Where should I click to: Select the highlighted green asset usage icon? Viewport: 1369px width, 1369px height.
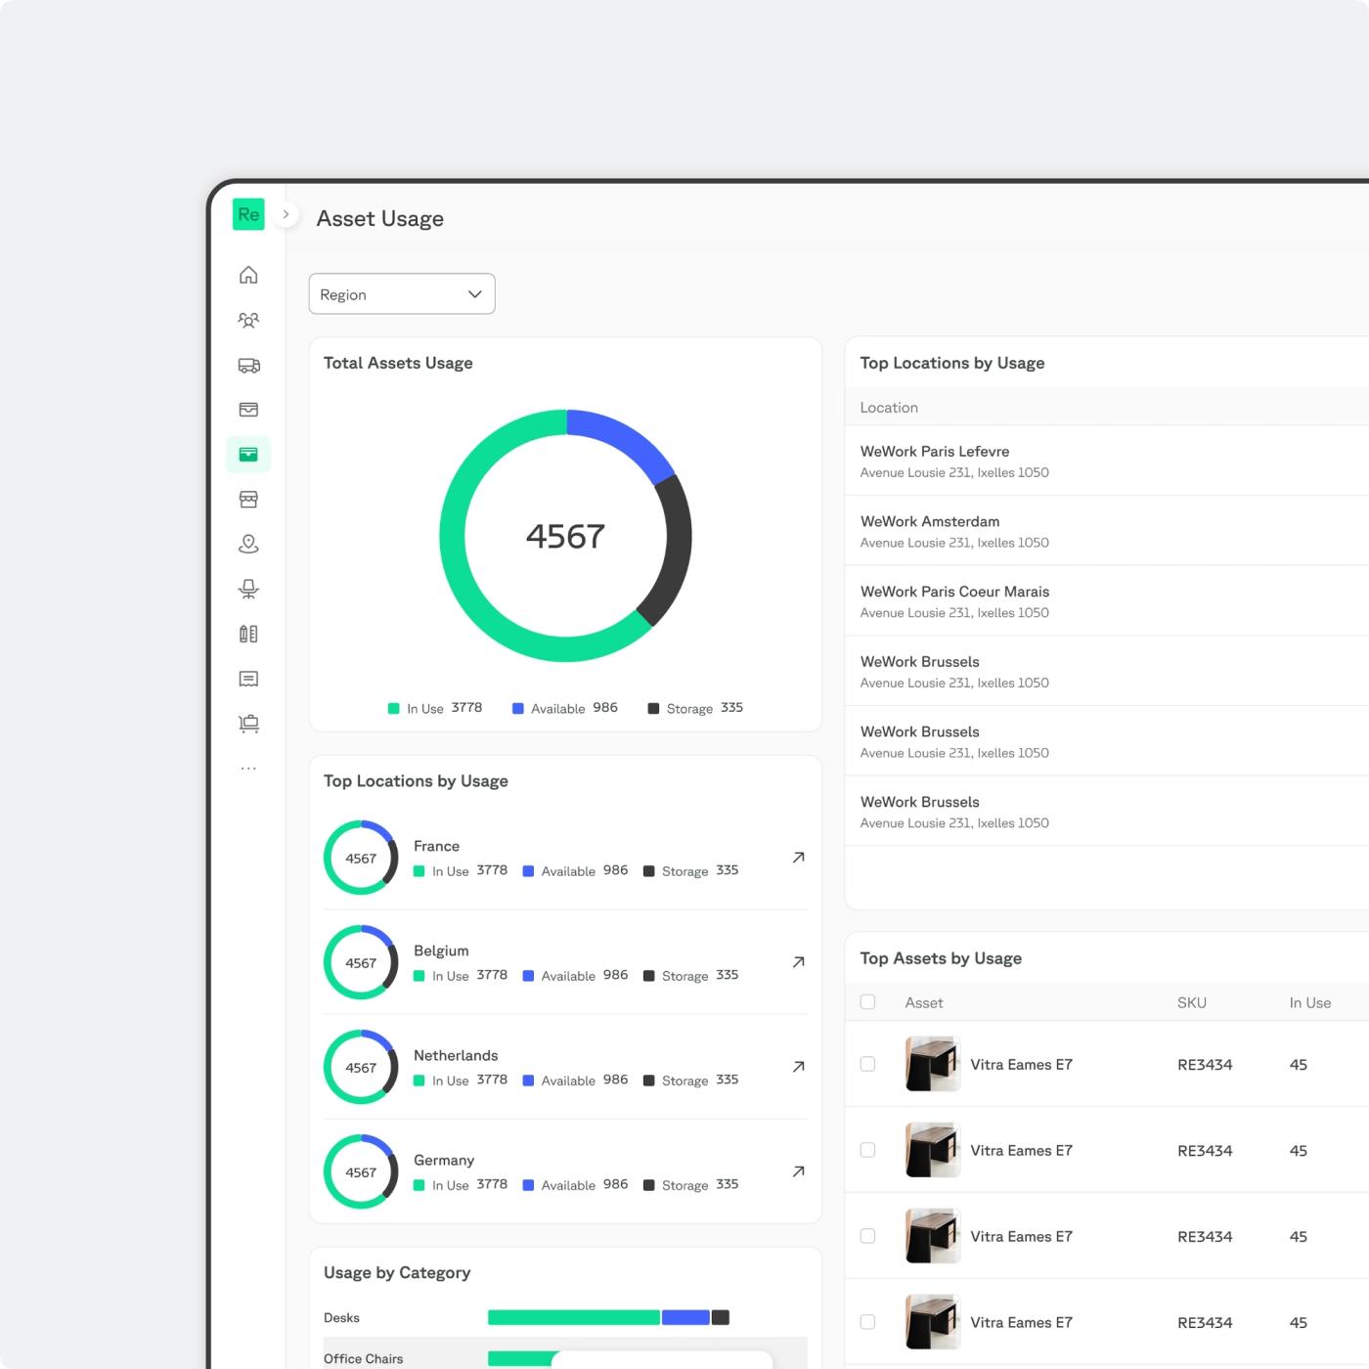[248, 455]
